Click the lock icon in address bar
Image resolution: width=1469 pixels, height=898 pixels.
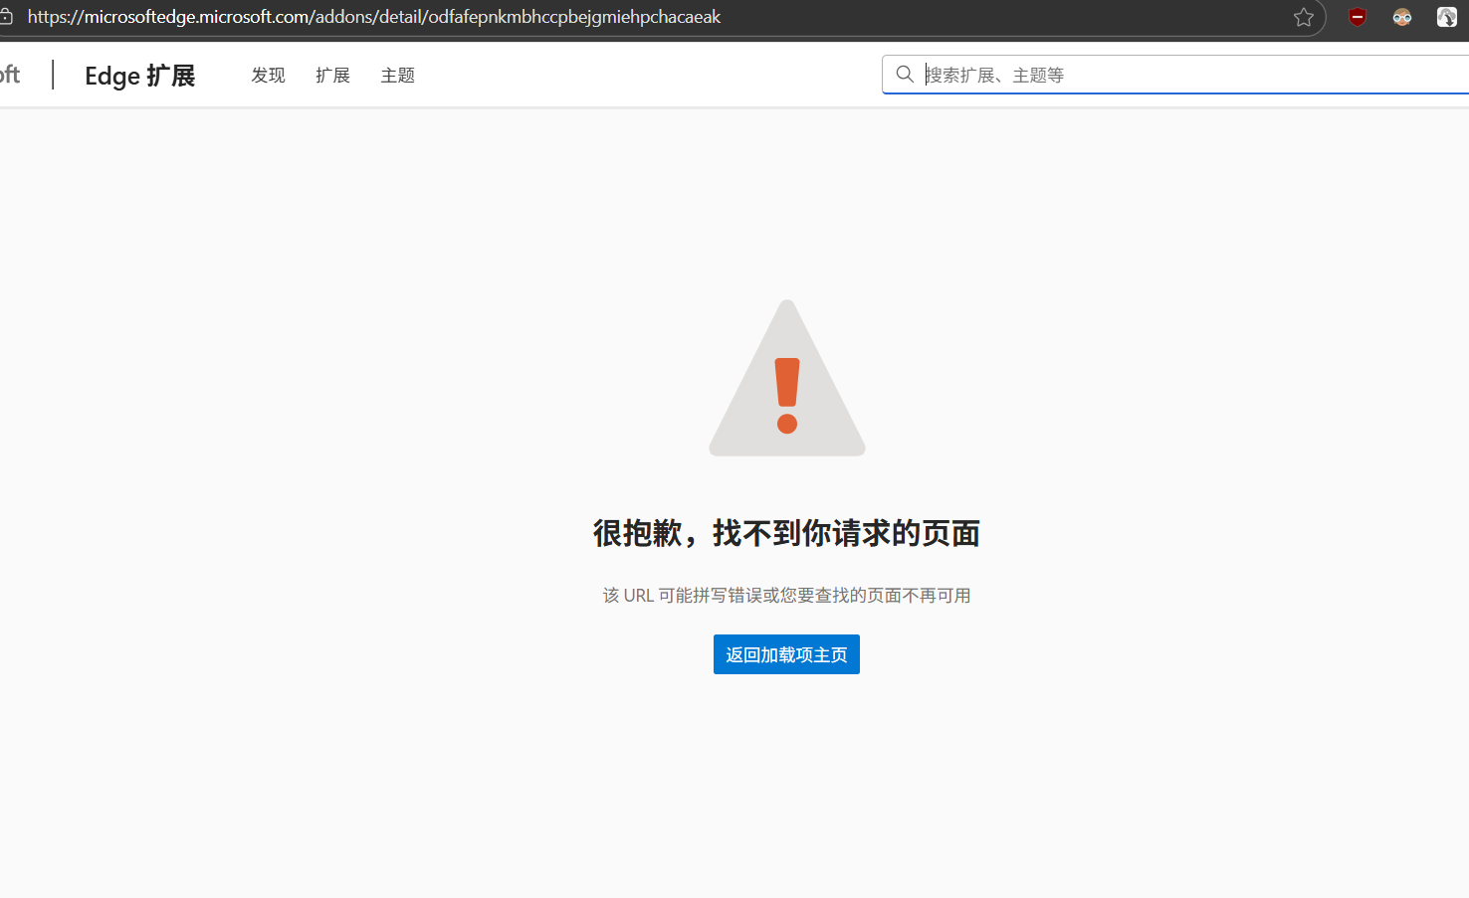coord(6,17)
